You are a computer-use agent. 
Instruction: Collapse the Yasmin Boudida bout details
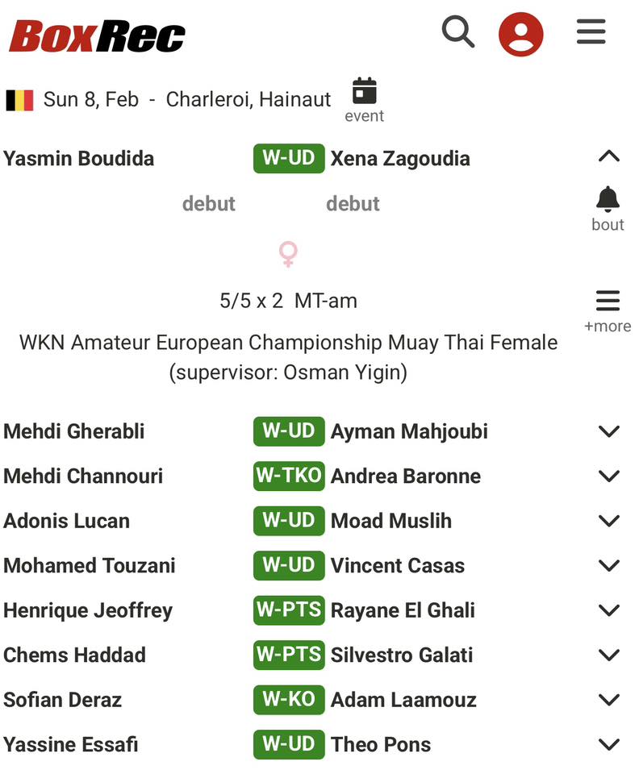[x=609, y=157]
